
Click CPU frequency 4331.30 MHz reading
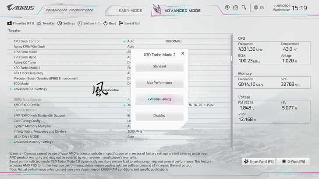[x=250, y=49]
